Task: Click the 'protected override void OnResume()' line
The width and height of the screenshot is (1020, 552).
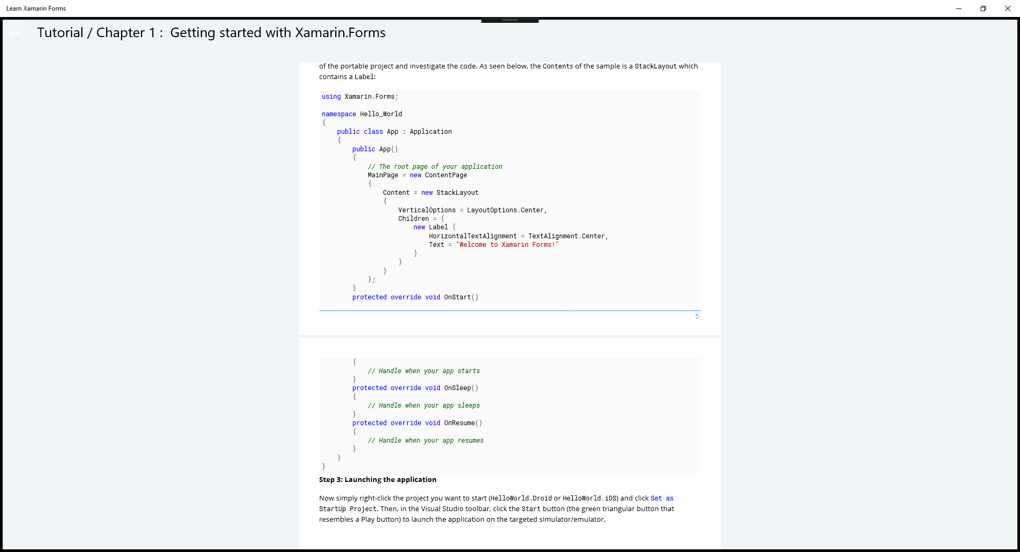Action: tap(417, 423)
